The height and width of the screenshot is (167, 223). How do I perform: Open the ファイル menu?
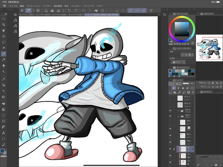tap(13, 6)
